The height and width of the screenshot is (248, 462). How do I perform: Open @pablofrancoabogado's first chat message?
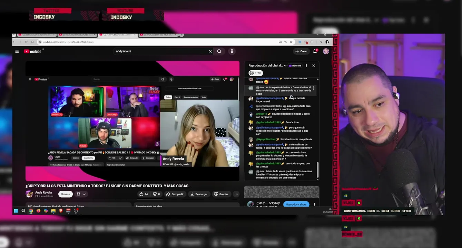click(x=281, y=100)
